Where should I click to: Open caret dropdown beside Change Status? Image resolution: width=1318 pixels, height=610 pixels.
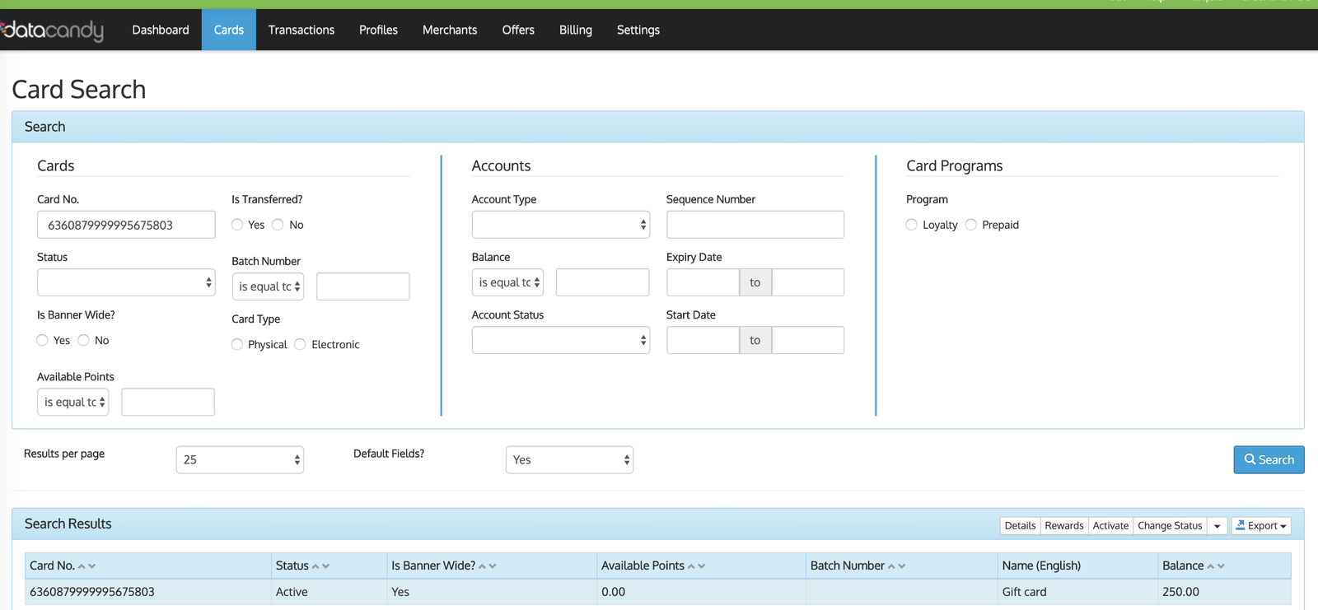coord(1217,526)
